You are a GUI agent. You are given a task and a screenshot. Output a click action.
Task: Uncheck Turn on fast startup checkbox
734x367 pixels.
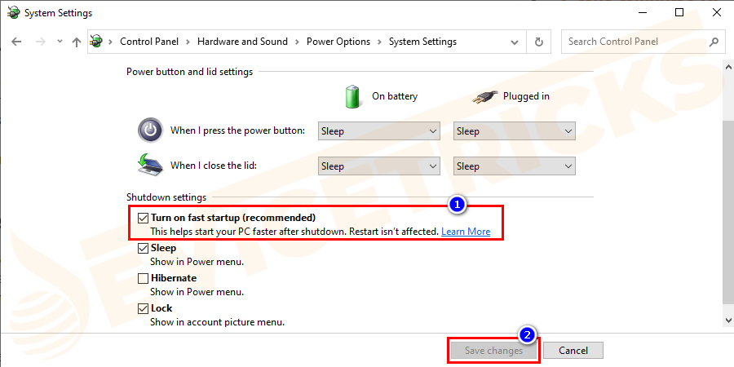144,219
